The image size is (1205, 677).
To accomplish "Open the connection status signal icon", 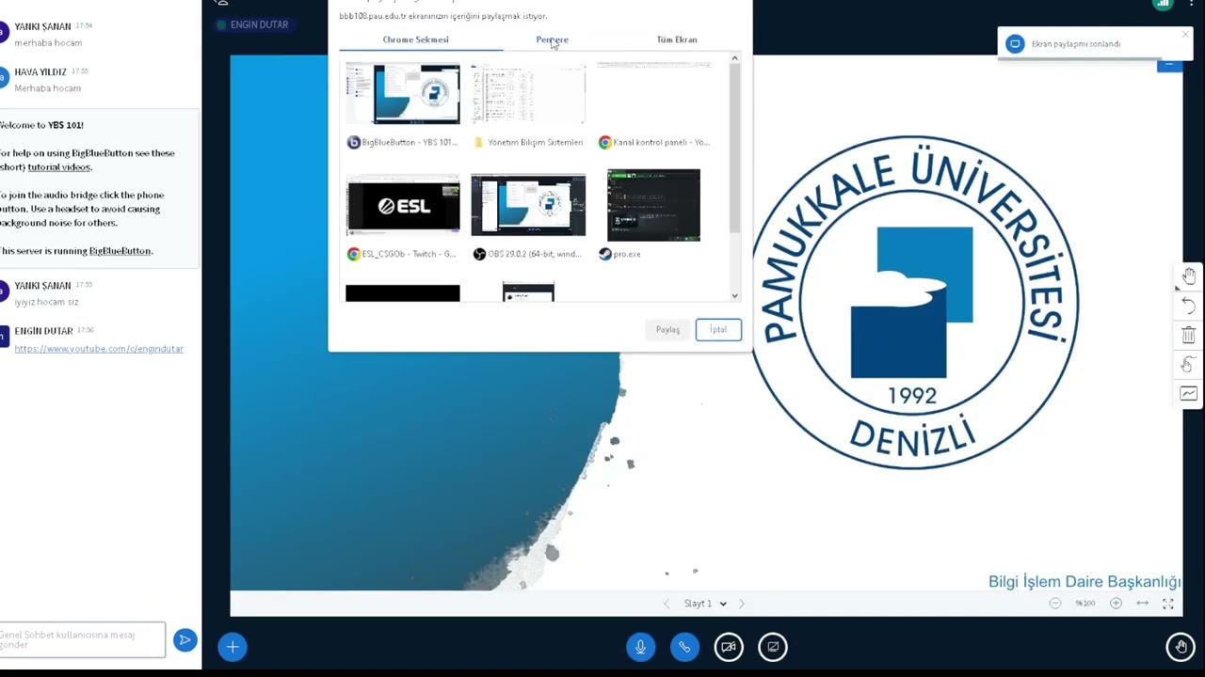I will tap(1163, 5).
